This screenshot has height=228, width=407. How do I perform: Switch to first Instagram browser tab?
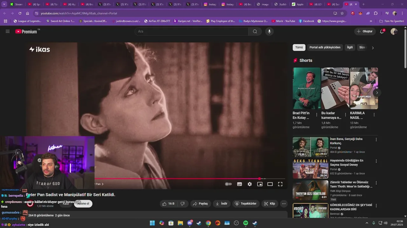pyautogui.click(x=210, y=4)
